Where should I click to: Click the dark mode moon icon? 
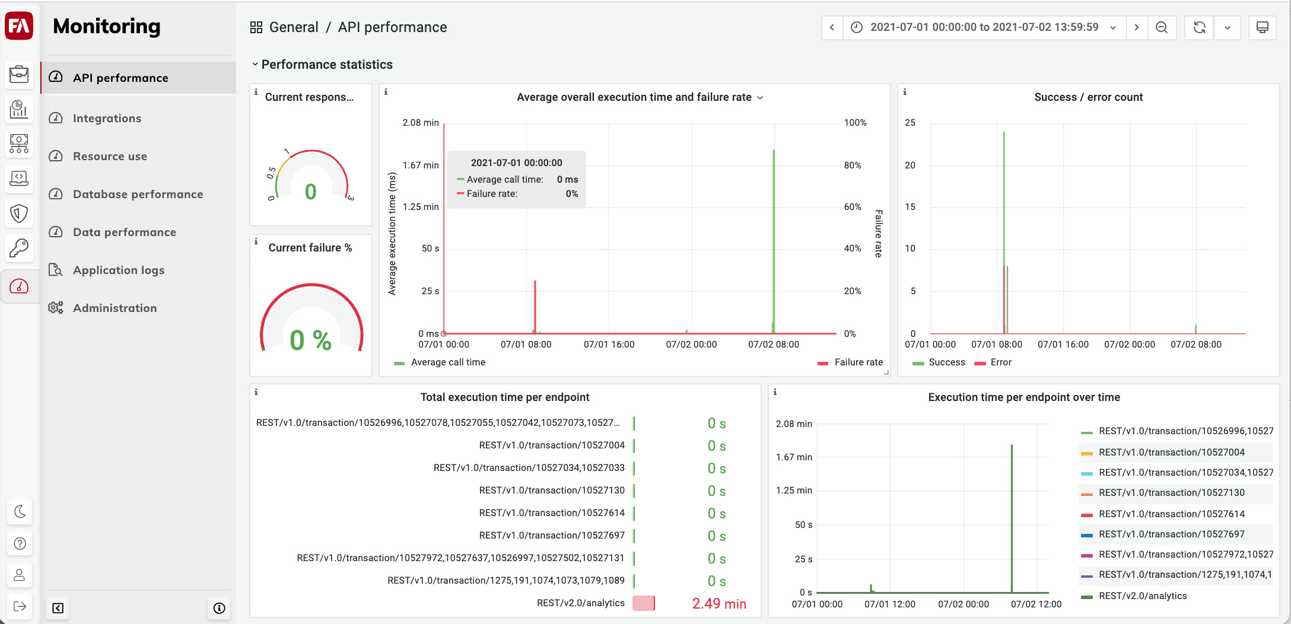20,511
